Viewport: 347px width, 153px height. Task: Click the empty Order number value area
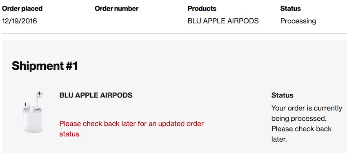(116, 21)
